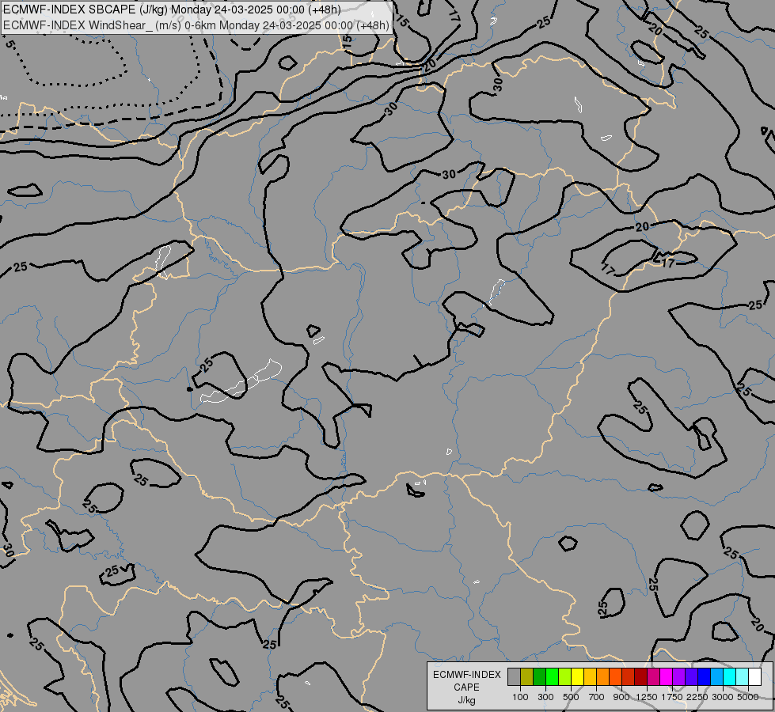Select the bright magenta legend swatch

coord(666,677)
